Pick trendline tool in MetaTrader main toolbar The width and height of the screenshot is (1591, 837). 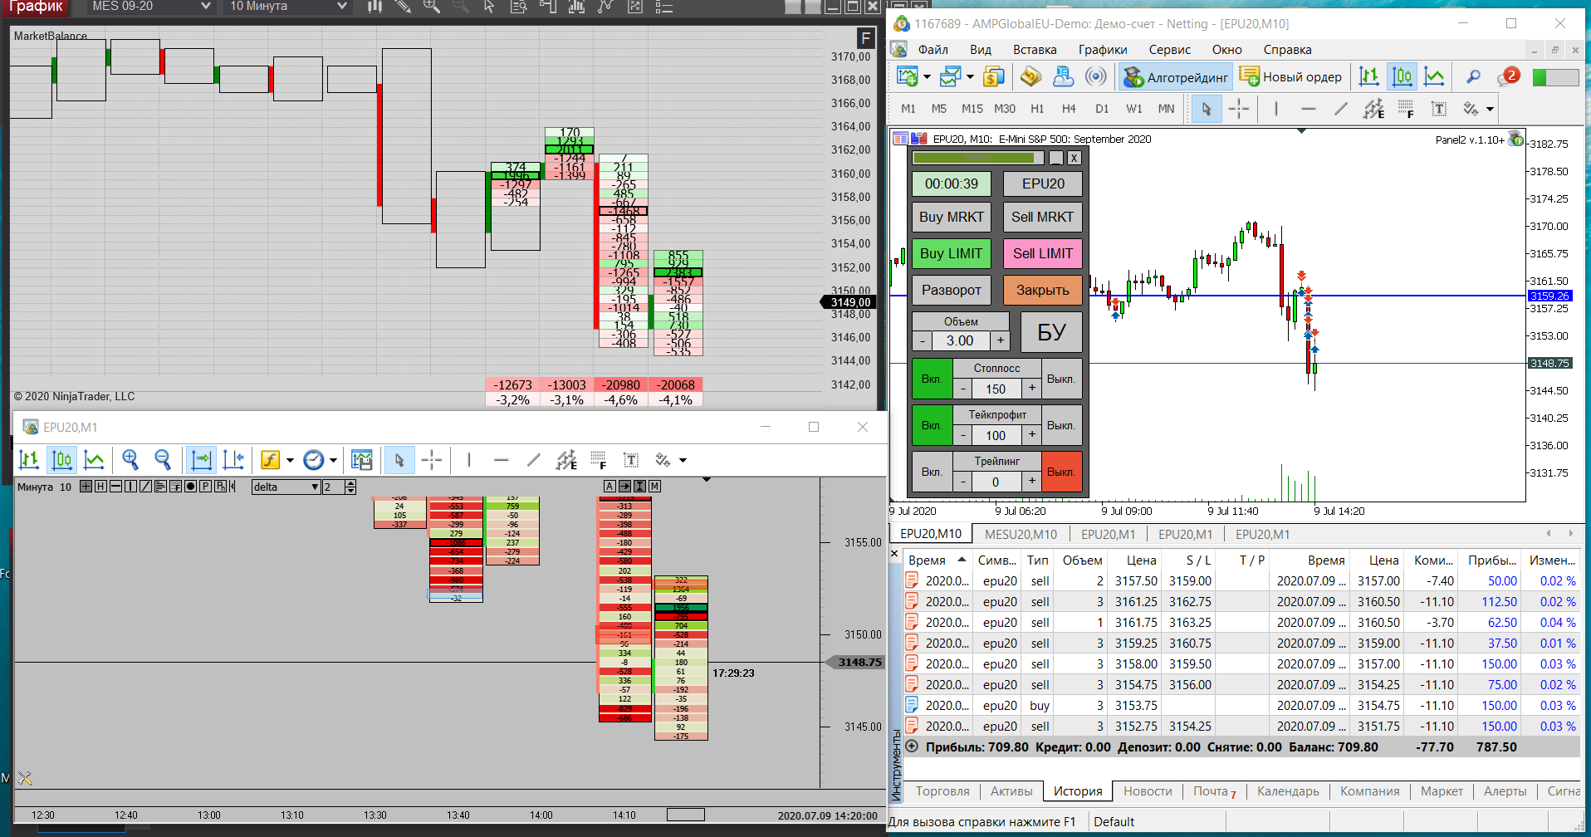click(x=1340, y=109)
